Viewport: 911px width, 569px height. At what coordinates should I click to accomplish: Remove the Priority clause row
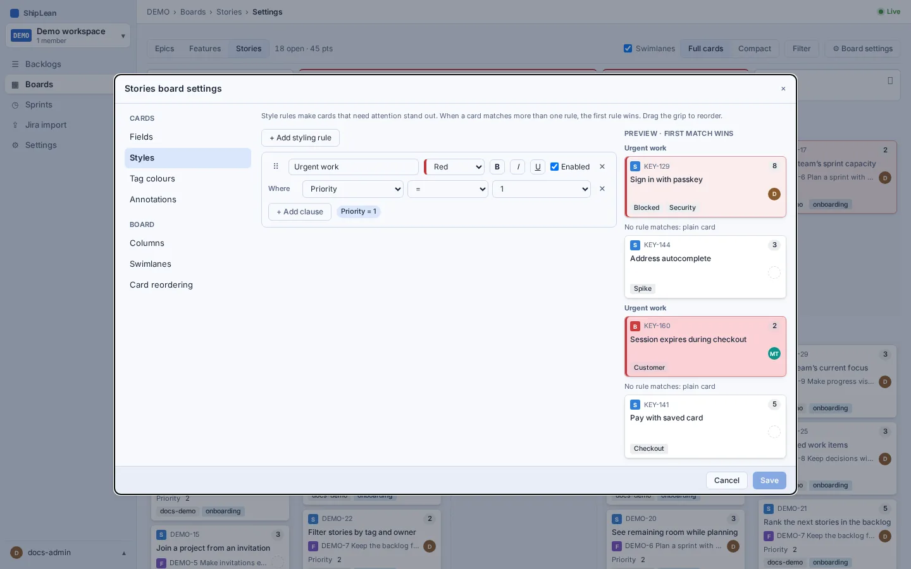[602, 188]
